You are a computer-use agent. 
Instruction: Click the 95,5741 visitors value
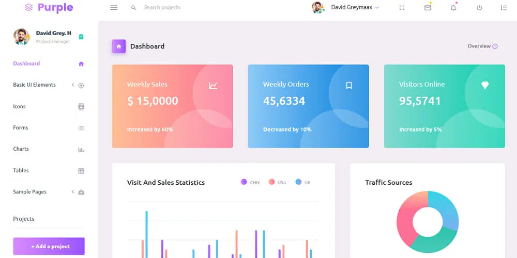pos(420,101)
